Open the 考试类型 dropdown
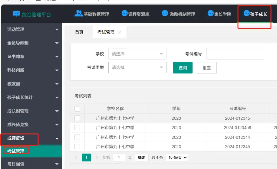This screenshot has width=277, height=169. [137, 67]
